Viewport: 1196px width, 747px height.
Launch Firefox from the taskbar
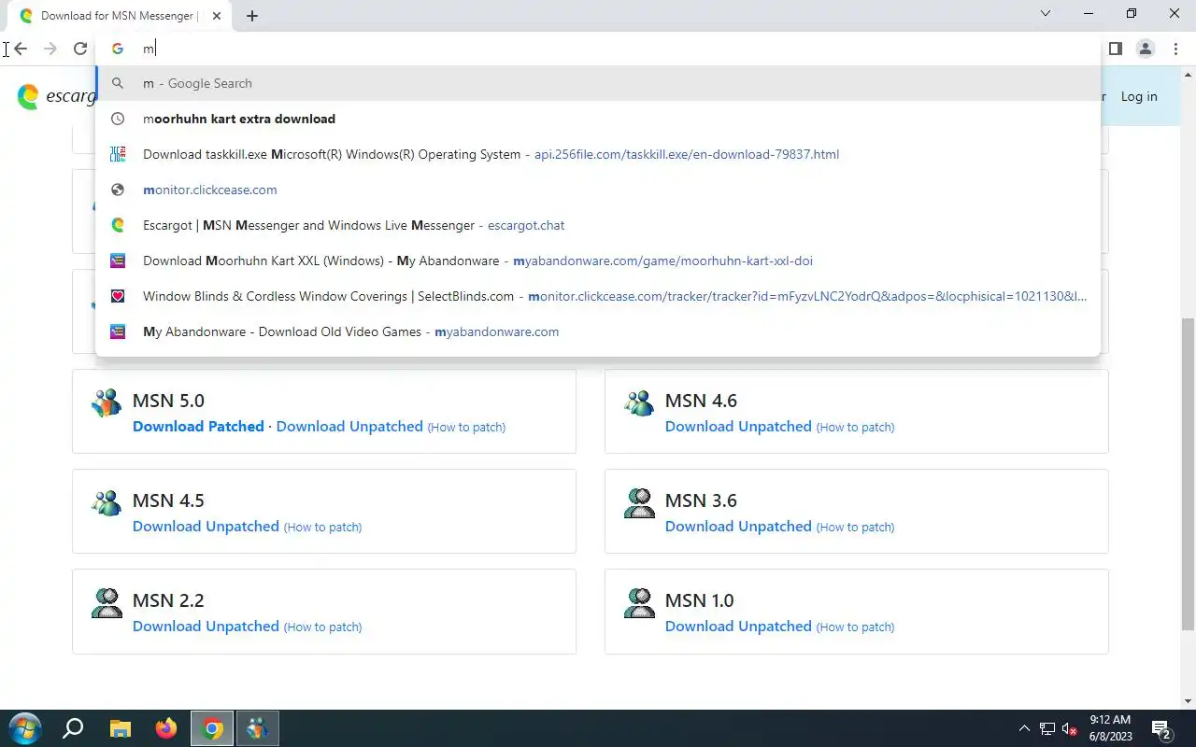coord(166,728)
